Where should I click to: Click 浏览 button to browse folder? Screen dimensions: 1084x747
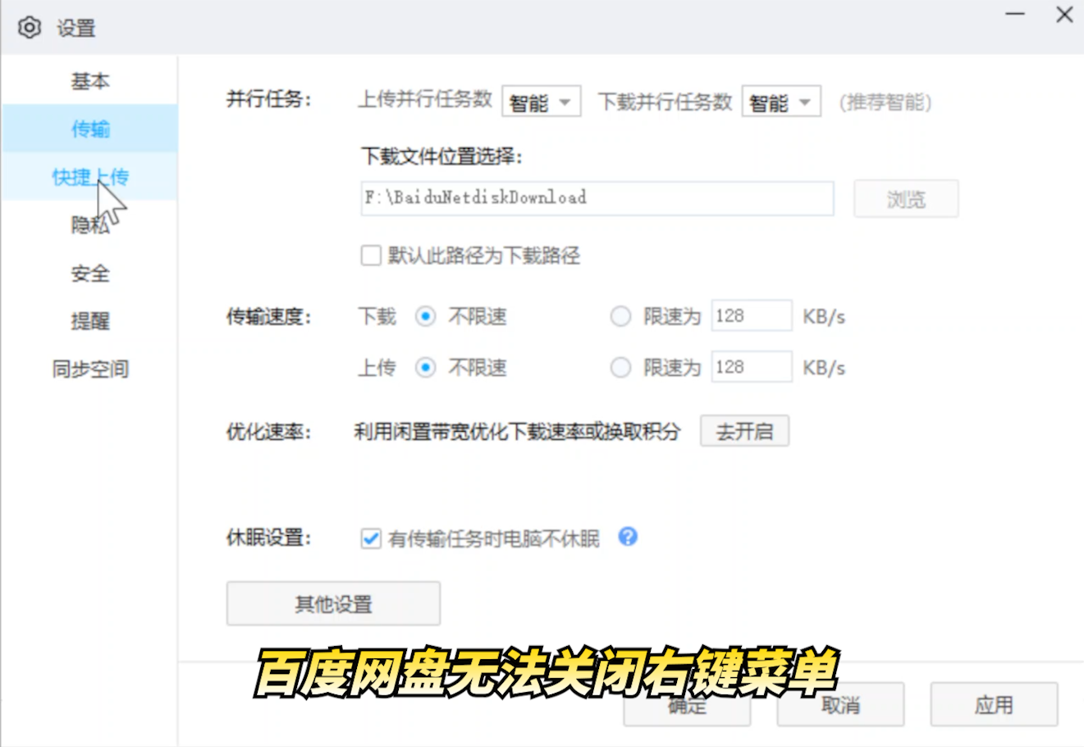906,199
